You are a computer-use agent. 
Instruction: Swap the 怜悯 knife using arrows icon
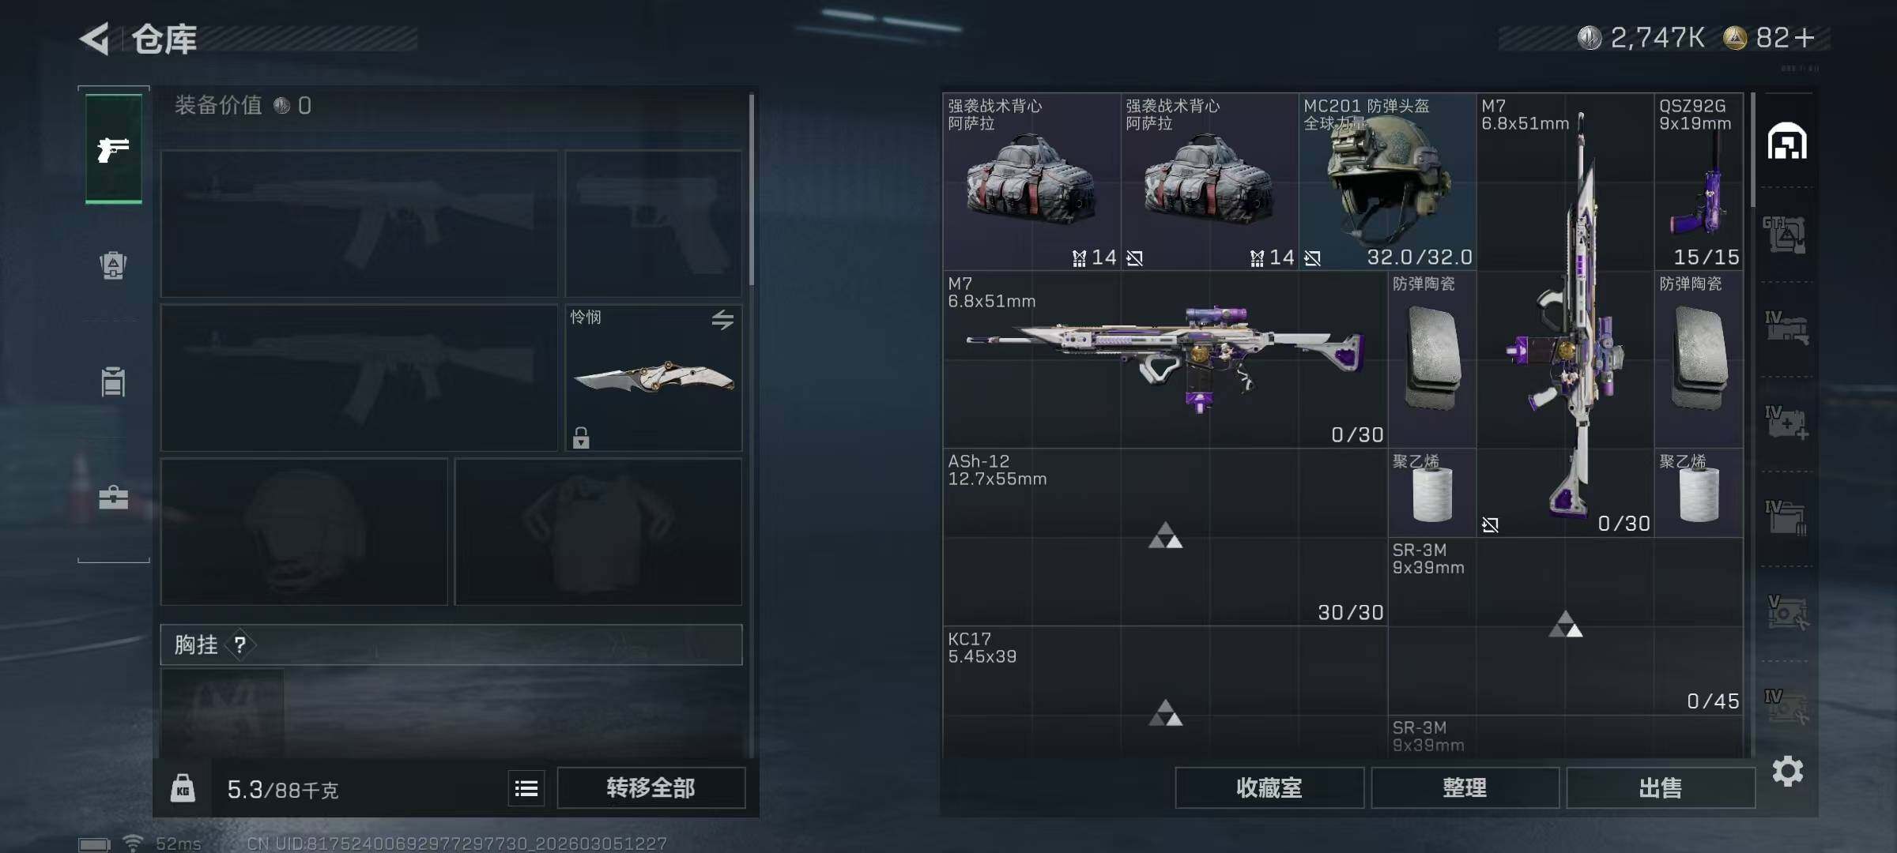pos(722,320)
